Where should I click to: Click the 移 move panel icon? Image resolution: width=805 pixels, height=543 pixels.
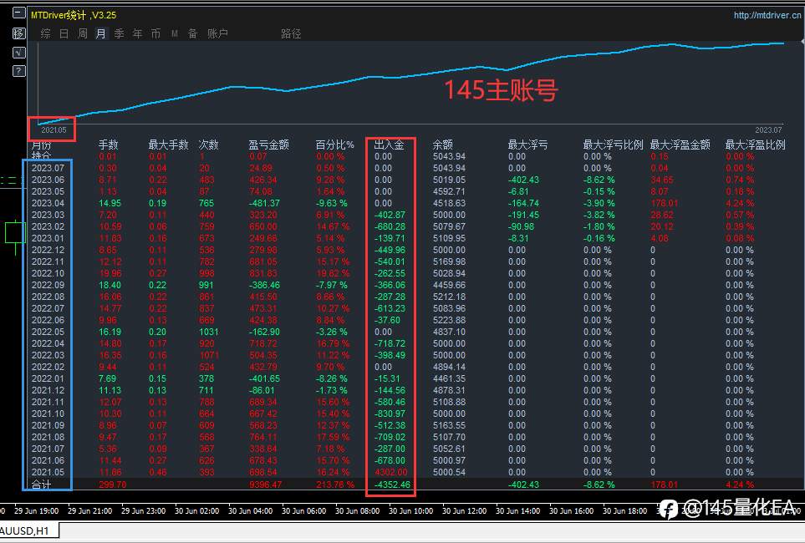coord(18,33)
